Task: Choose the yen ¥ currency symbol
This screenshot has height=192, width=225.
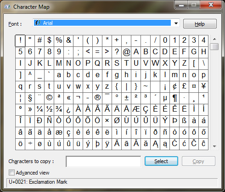Action: 203,86
